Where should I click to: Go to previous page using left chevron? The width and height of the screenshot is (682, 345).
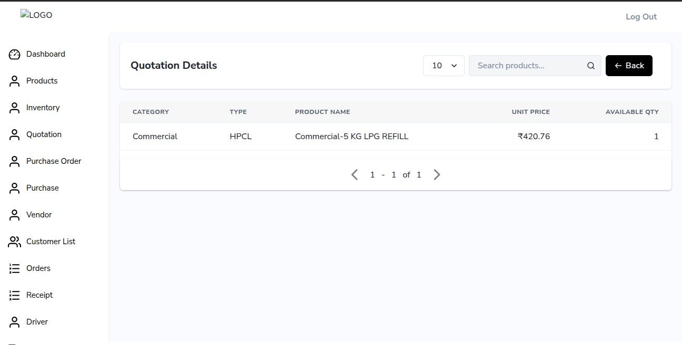(355, 175)
